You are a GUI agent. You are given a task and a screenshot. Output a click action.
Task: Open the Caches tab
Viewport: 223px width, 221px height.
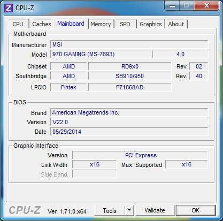click(x=42, y=24)
